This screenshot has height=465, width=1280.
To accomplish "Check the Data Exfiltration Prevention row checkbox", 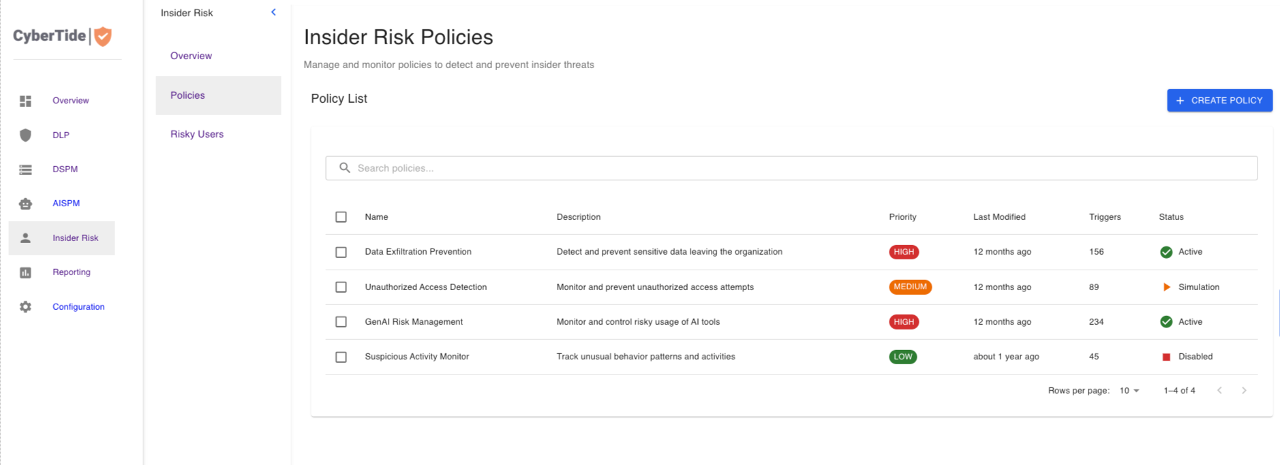I will [x=341, y=252].
